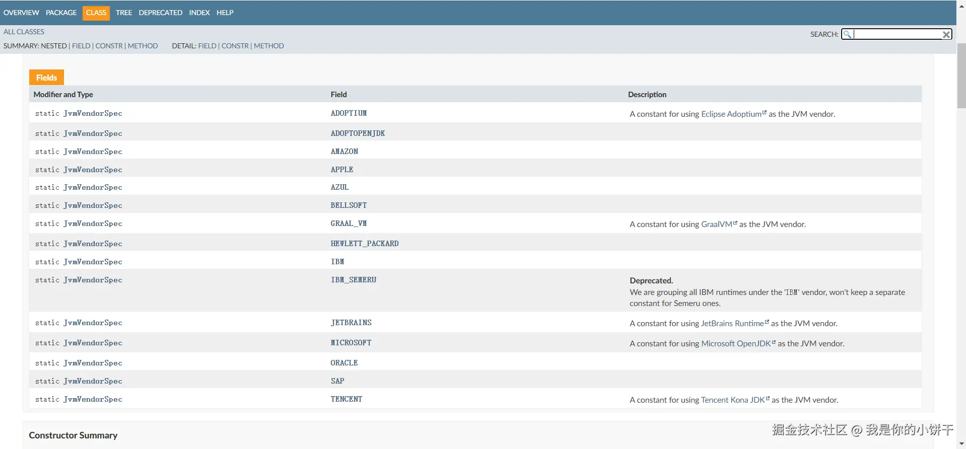Jump to Detail Method link

[x=269, y=46]
